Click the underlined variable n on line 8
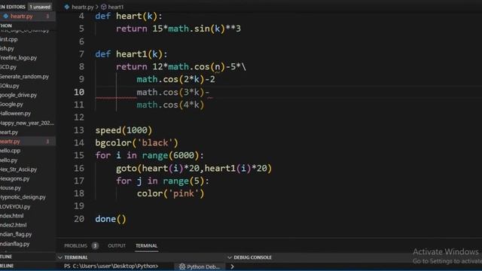 pyautogui.click(x=218, y=67)
